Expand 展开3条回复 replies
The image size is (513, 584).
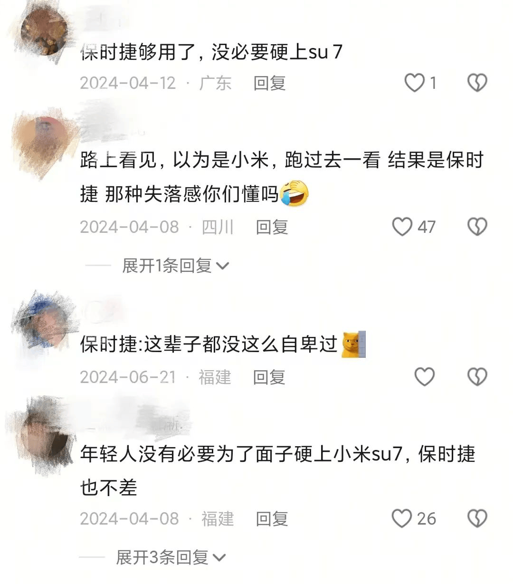coord(171,557)
